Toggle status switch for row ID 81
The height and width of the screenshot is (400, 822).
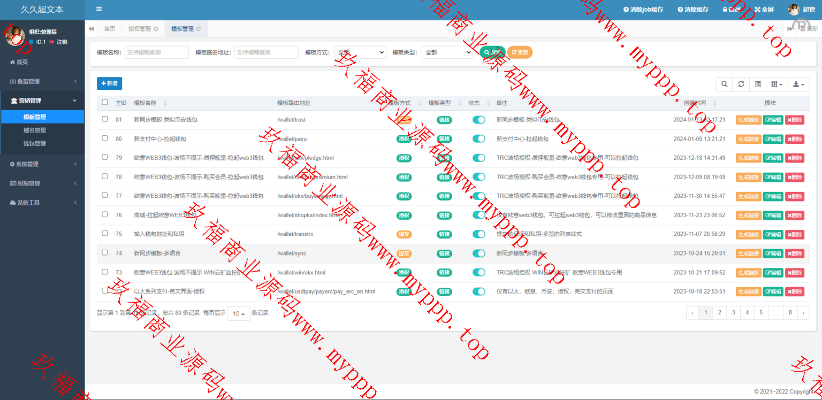(x=478, y=120)
